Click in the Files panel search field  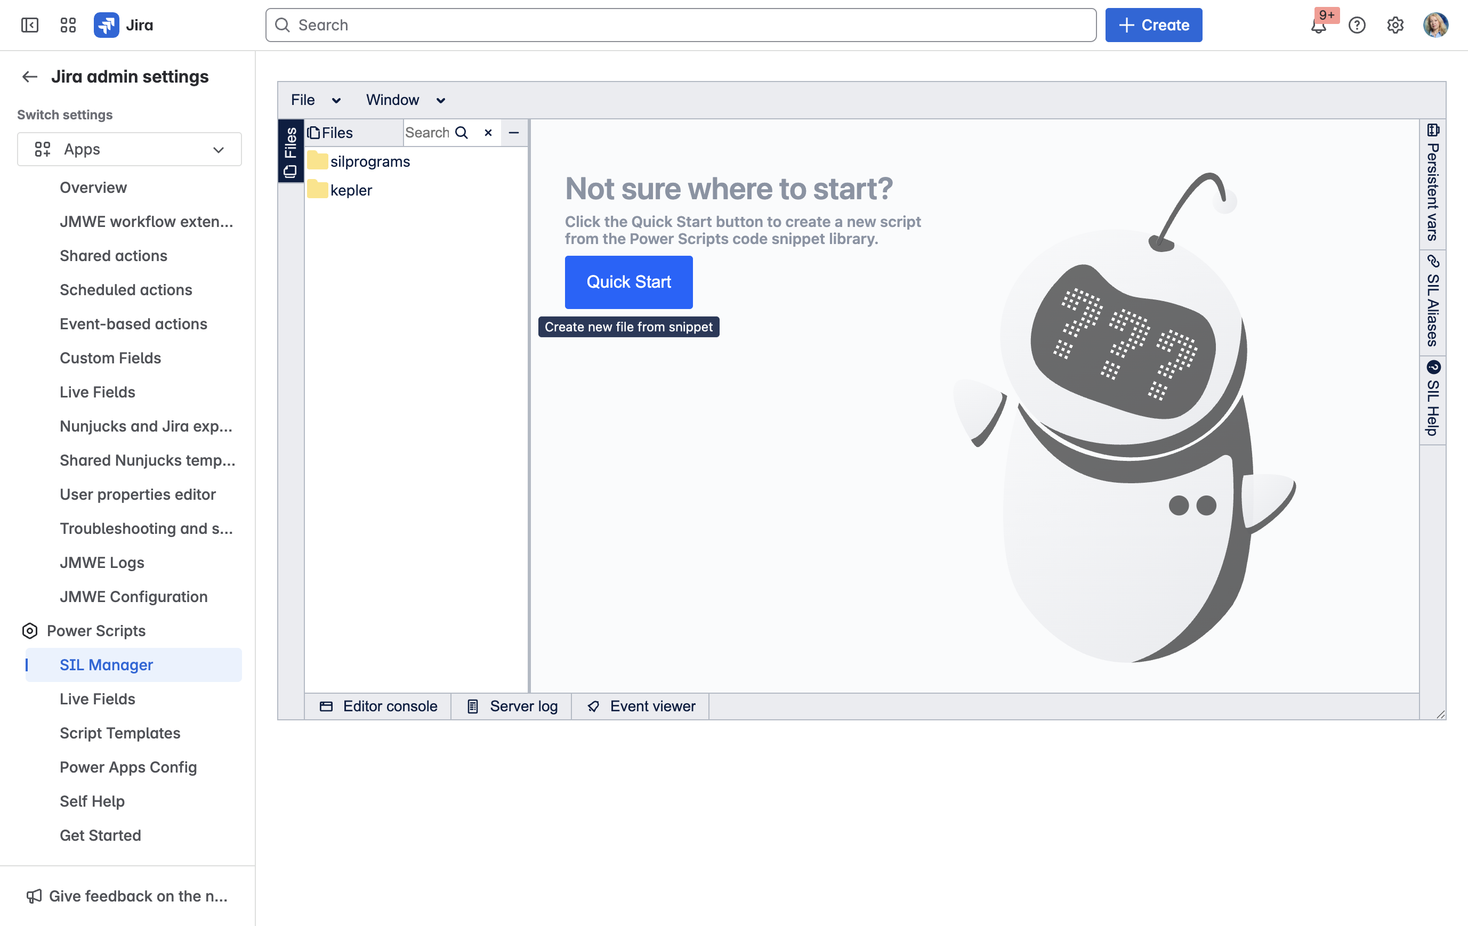click(x=427, y=133)
